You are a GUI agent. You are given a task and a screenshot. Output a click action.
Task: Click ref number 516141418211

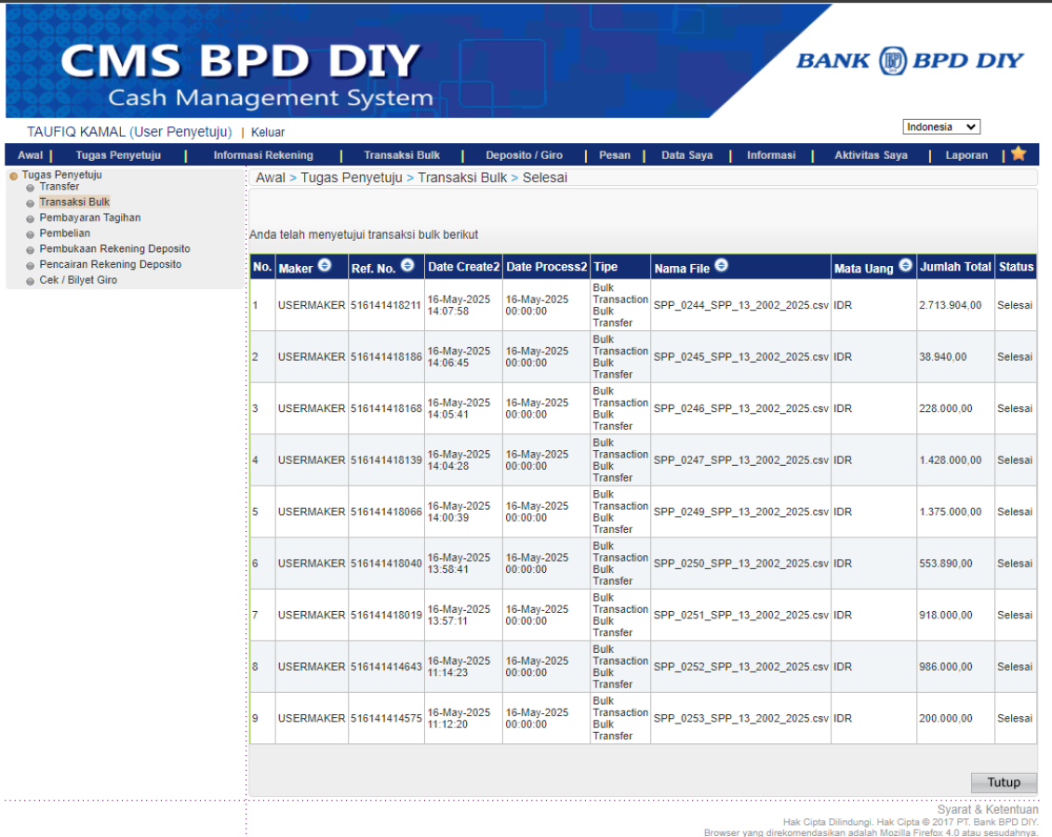[x=386, y=305]
